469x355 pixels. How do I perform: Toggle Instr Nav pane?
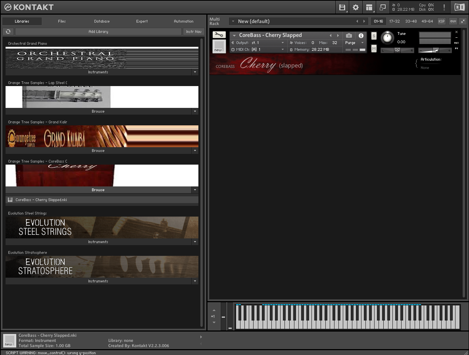(194, 31)
